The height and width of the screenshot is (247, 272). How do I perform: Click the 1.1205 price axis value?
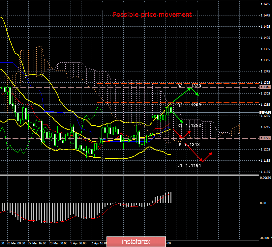(265, 150)
